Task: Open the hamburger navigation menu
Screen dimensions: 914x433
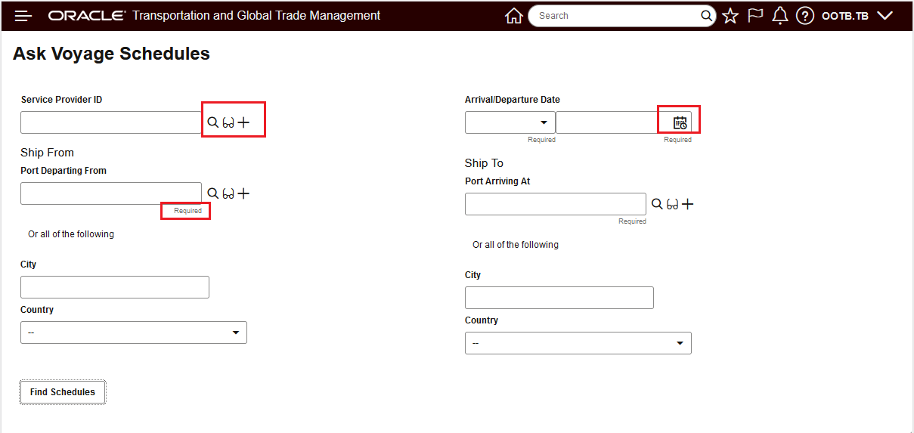Action: [x=23, y=16]
